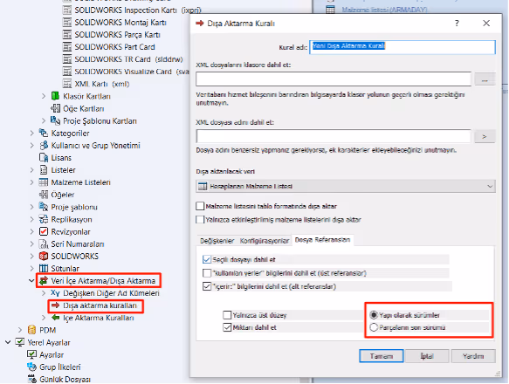Click the İçe Aktarma Kuralları green arrow icon
This screenshot has width=509, height=384.
[x=56, y=318]
